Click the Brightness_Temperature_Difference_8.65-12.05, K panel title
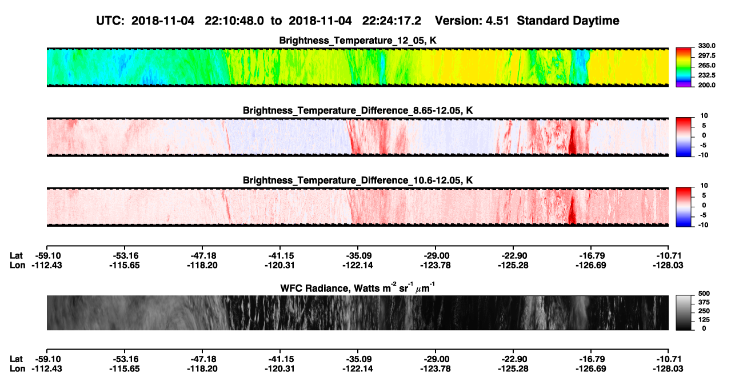This screenshot has height=381, width=743. (358, 110)
